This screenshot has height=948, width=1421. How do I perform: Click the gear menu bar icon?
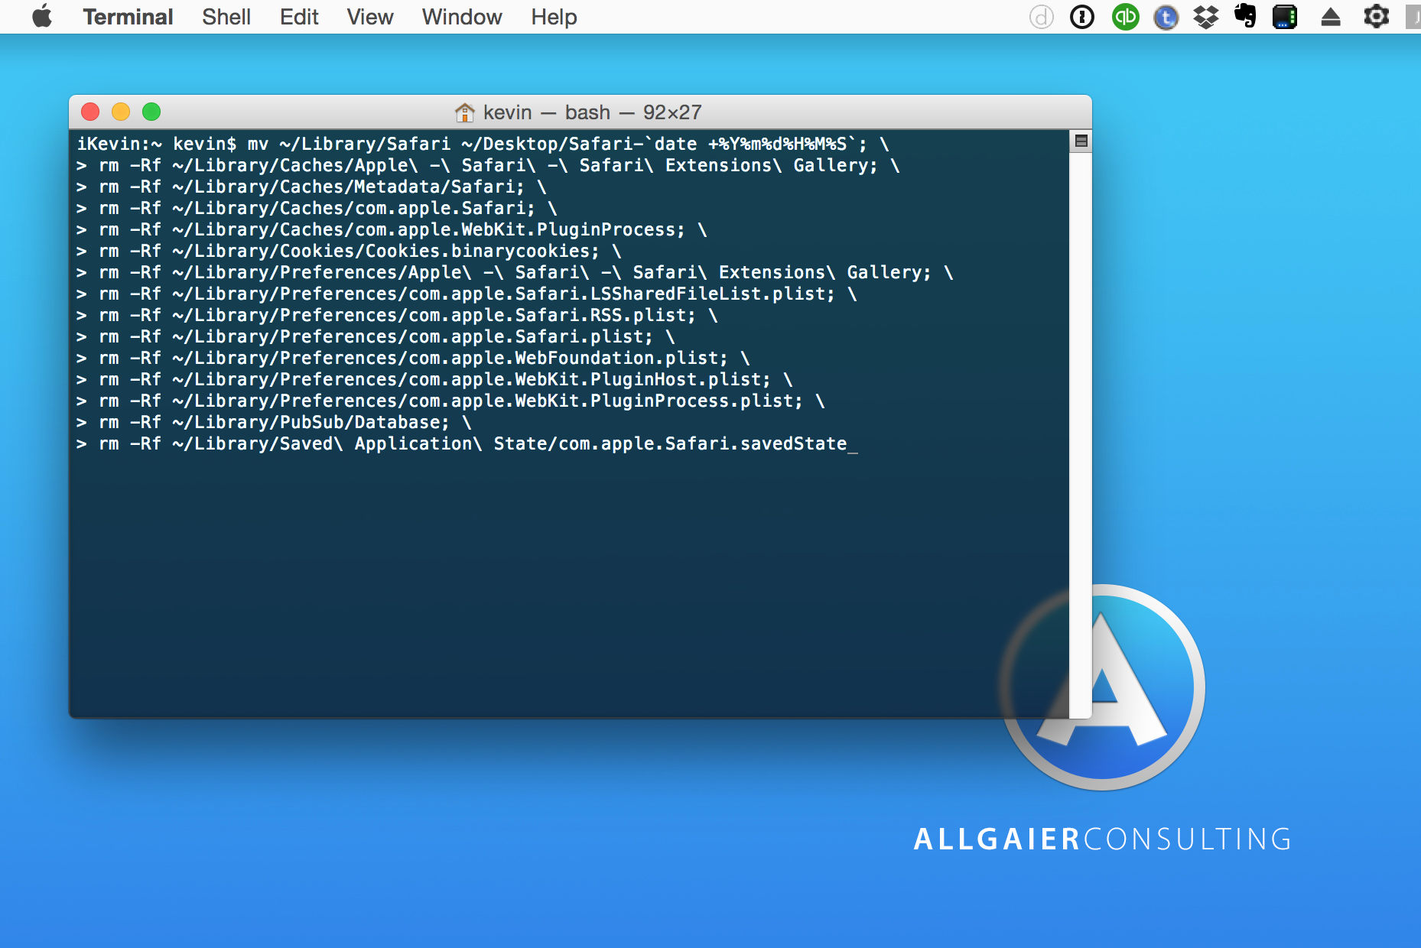click(1376, 17)
